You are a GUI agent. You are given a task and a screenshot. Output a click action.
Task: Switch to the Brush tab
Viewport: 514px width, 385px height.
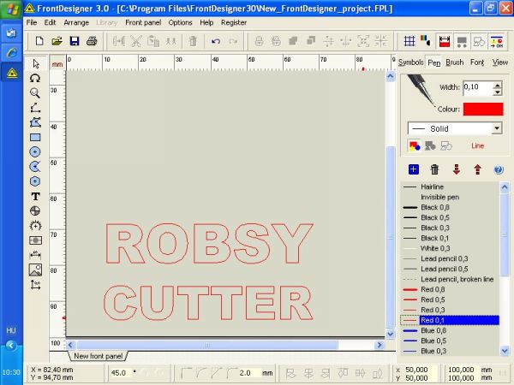(455, 62)
